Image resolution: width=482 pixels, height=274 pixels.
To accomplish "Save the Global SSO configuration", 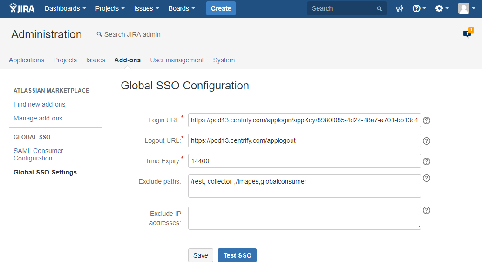I will tap(201, 255).
